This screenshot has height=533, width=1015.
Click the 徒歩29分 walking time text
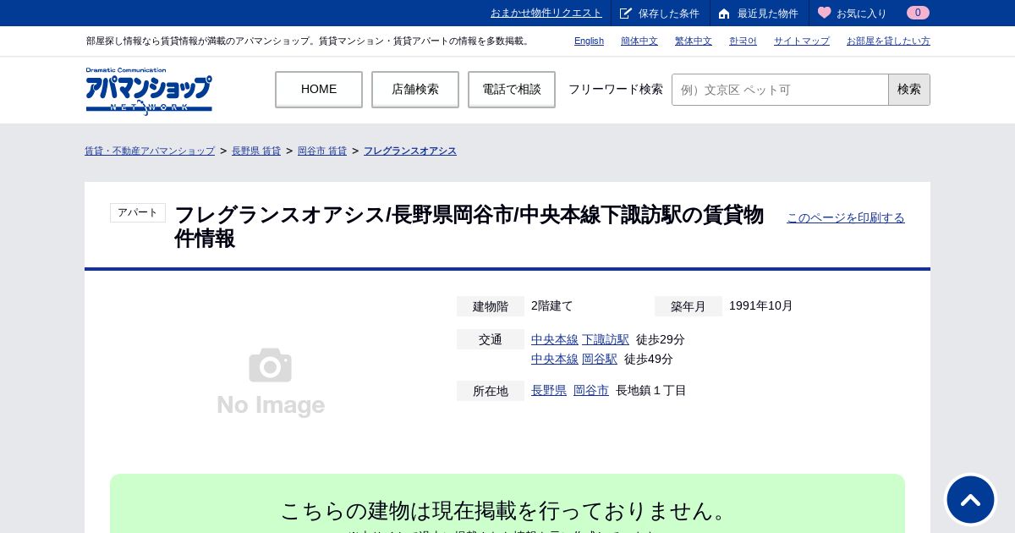point(661,339)
